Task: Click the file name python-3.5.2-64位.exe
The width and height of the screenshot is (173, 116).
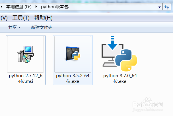Action: (x=73, y=79)
